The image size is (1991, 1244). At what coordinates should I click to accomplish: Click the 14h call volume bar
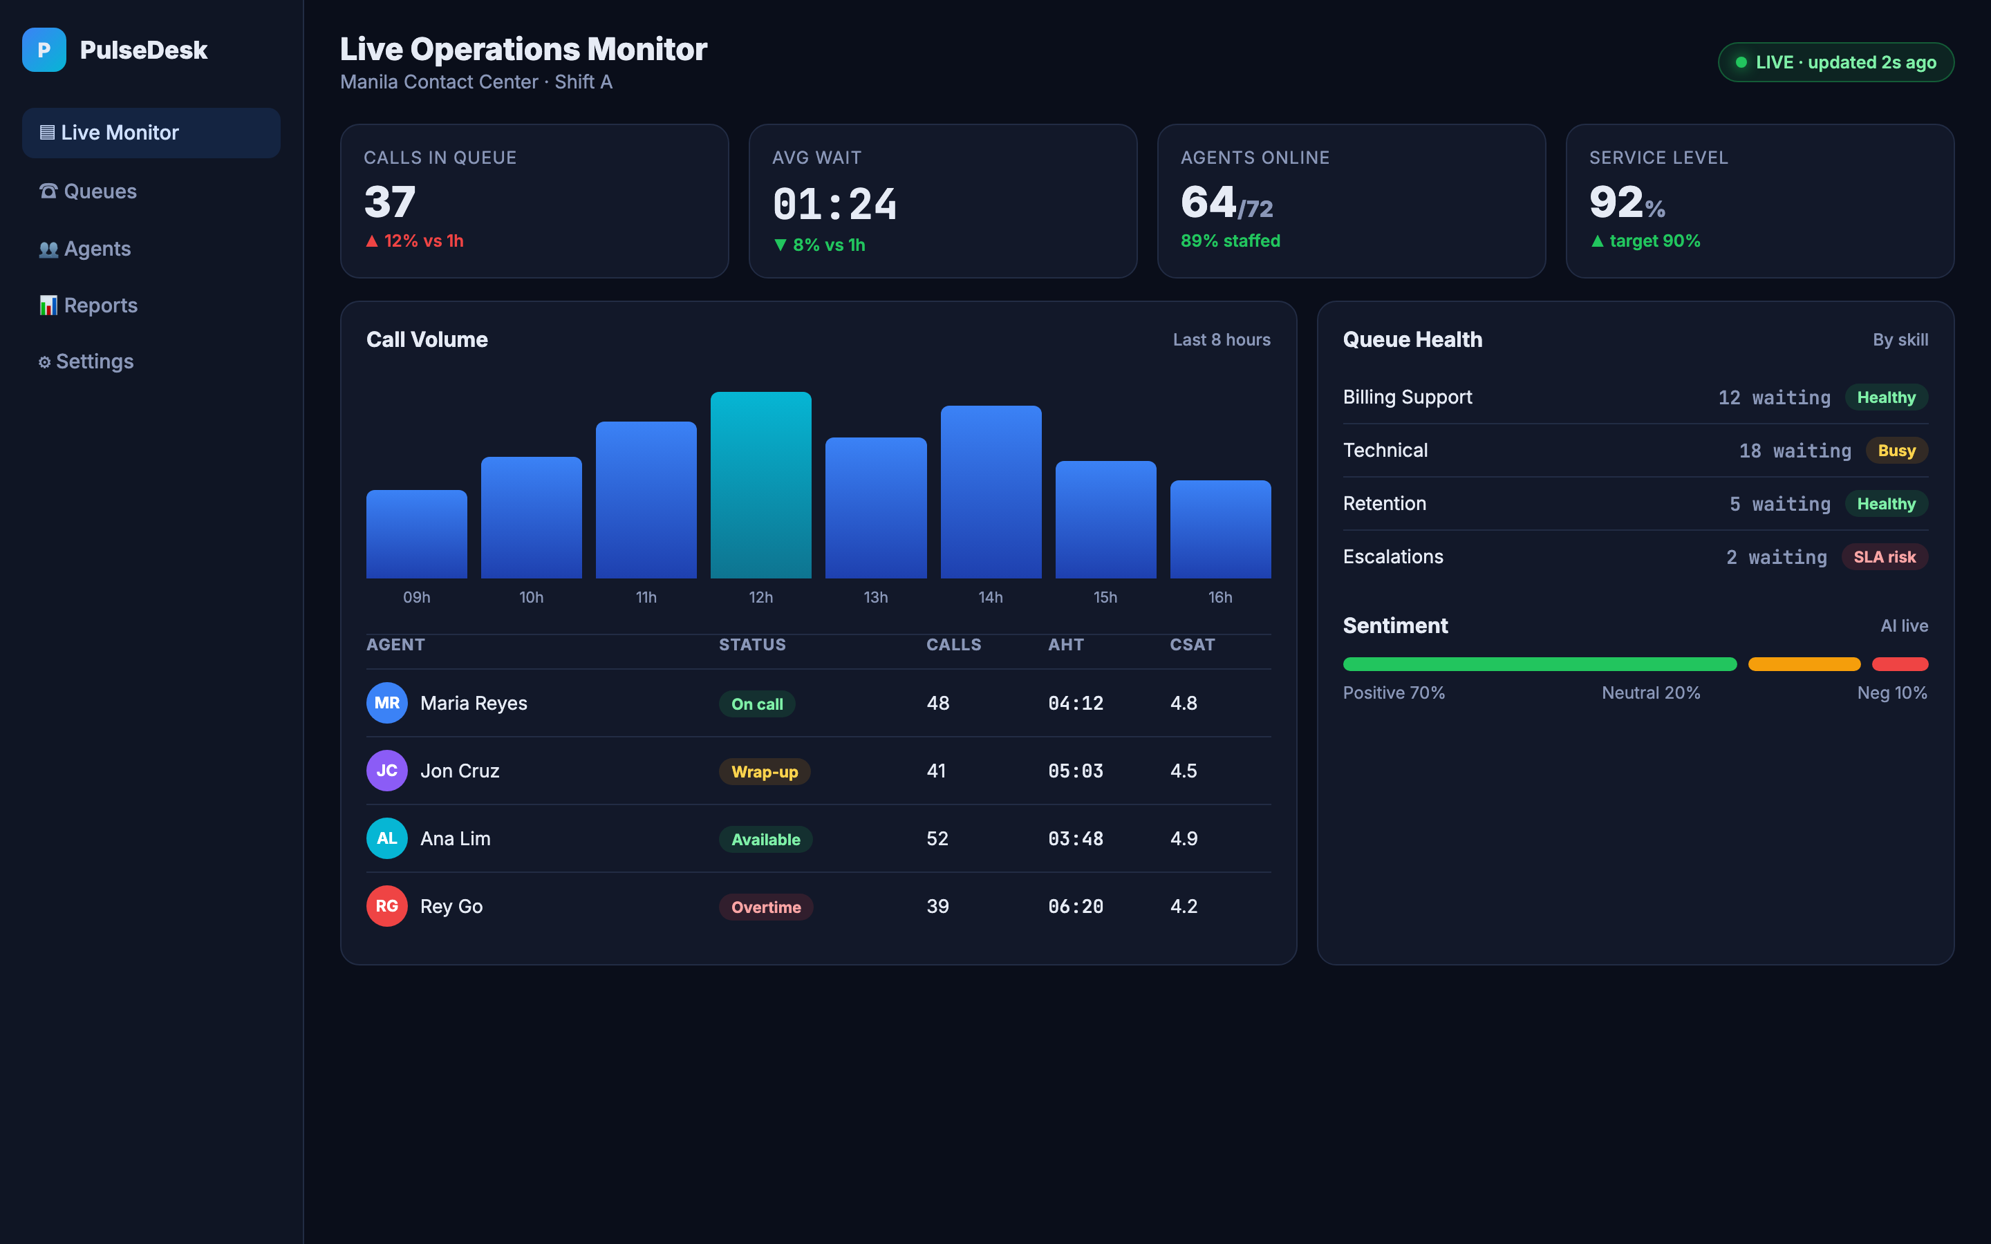pos(991,492)
